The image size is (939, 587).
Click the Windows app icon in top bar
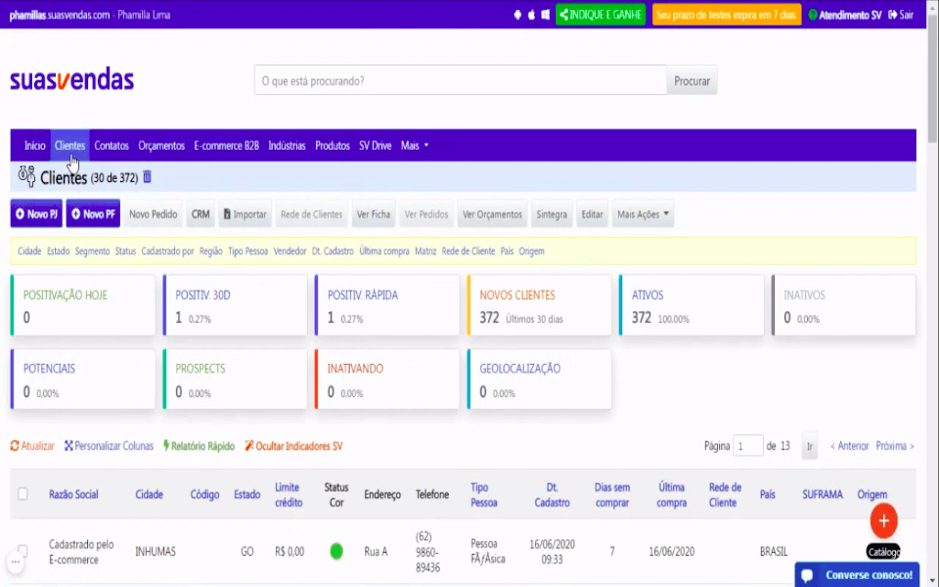click(545, 15)
